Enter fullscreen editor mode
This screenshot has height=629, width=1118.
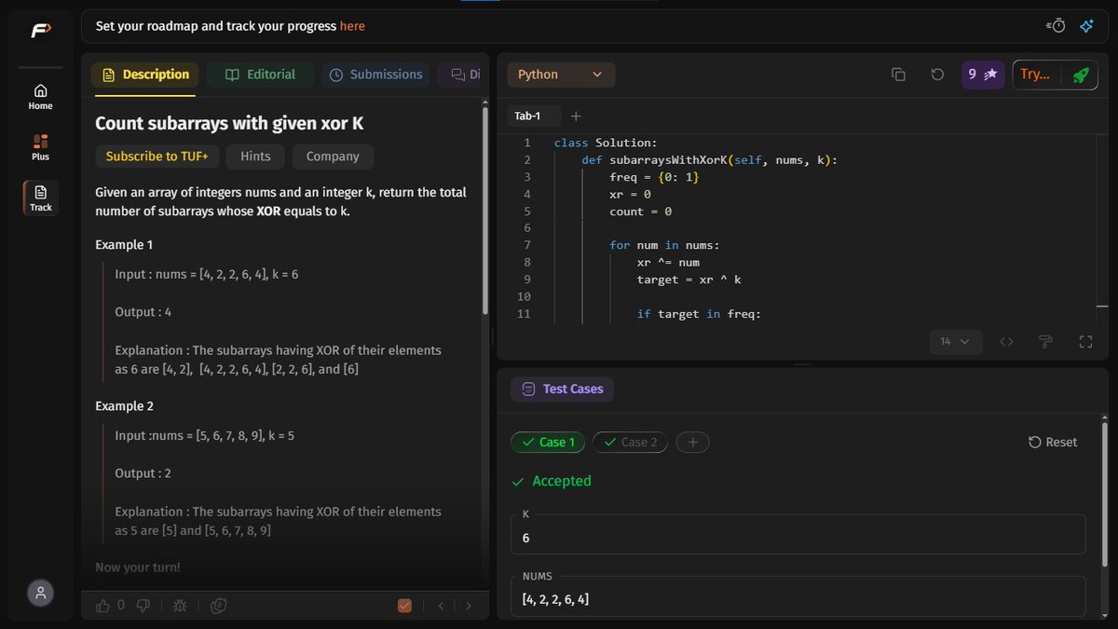point(1085,342)
